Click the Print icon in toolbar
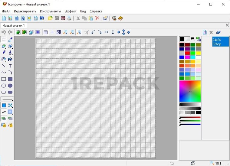 pyautogui.click(x=69, y=18)
